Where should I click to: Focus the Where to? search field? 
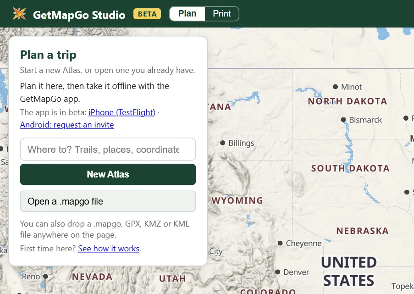pos(108,149)
